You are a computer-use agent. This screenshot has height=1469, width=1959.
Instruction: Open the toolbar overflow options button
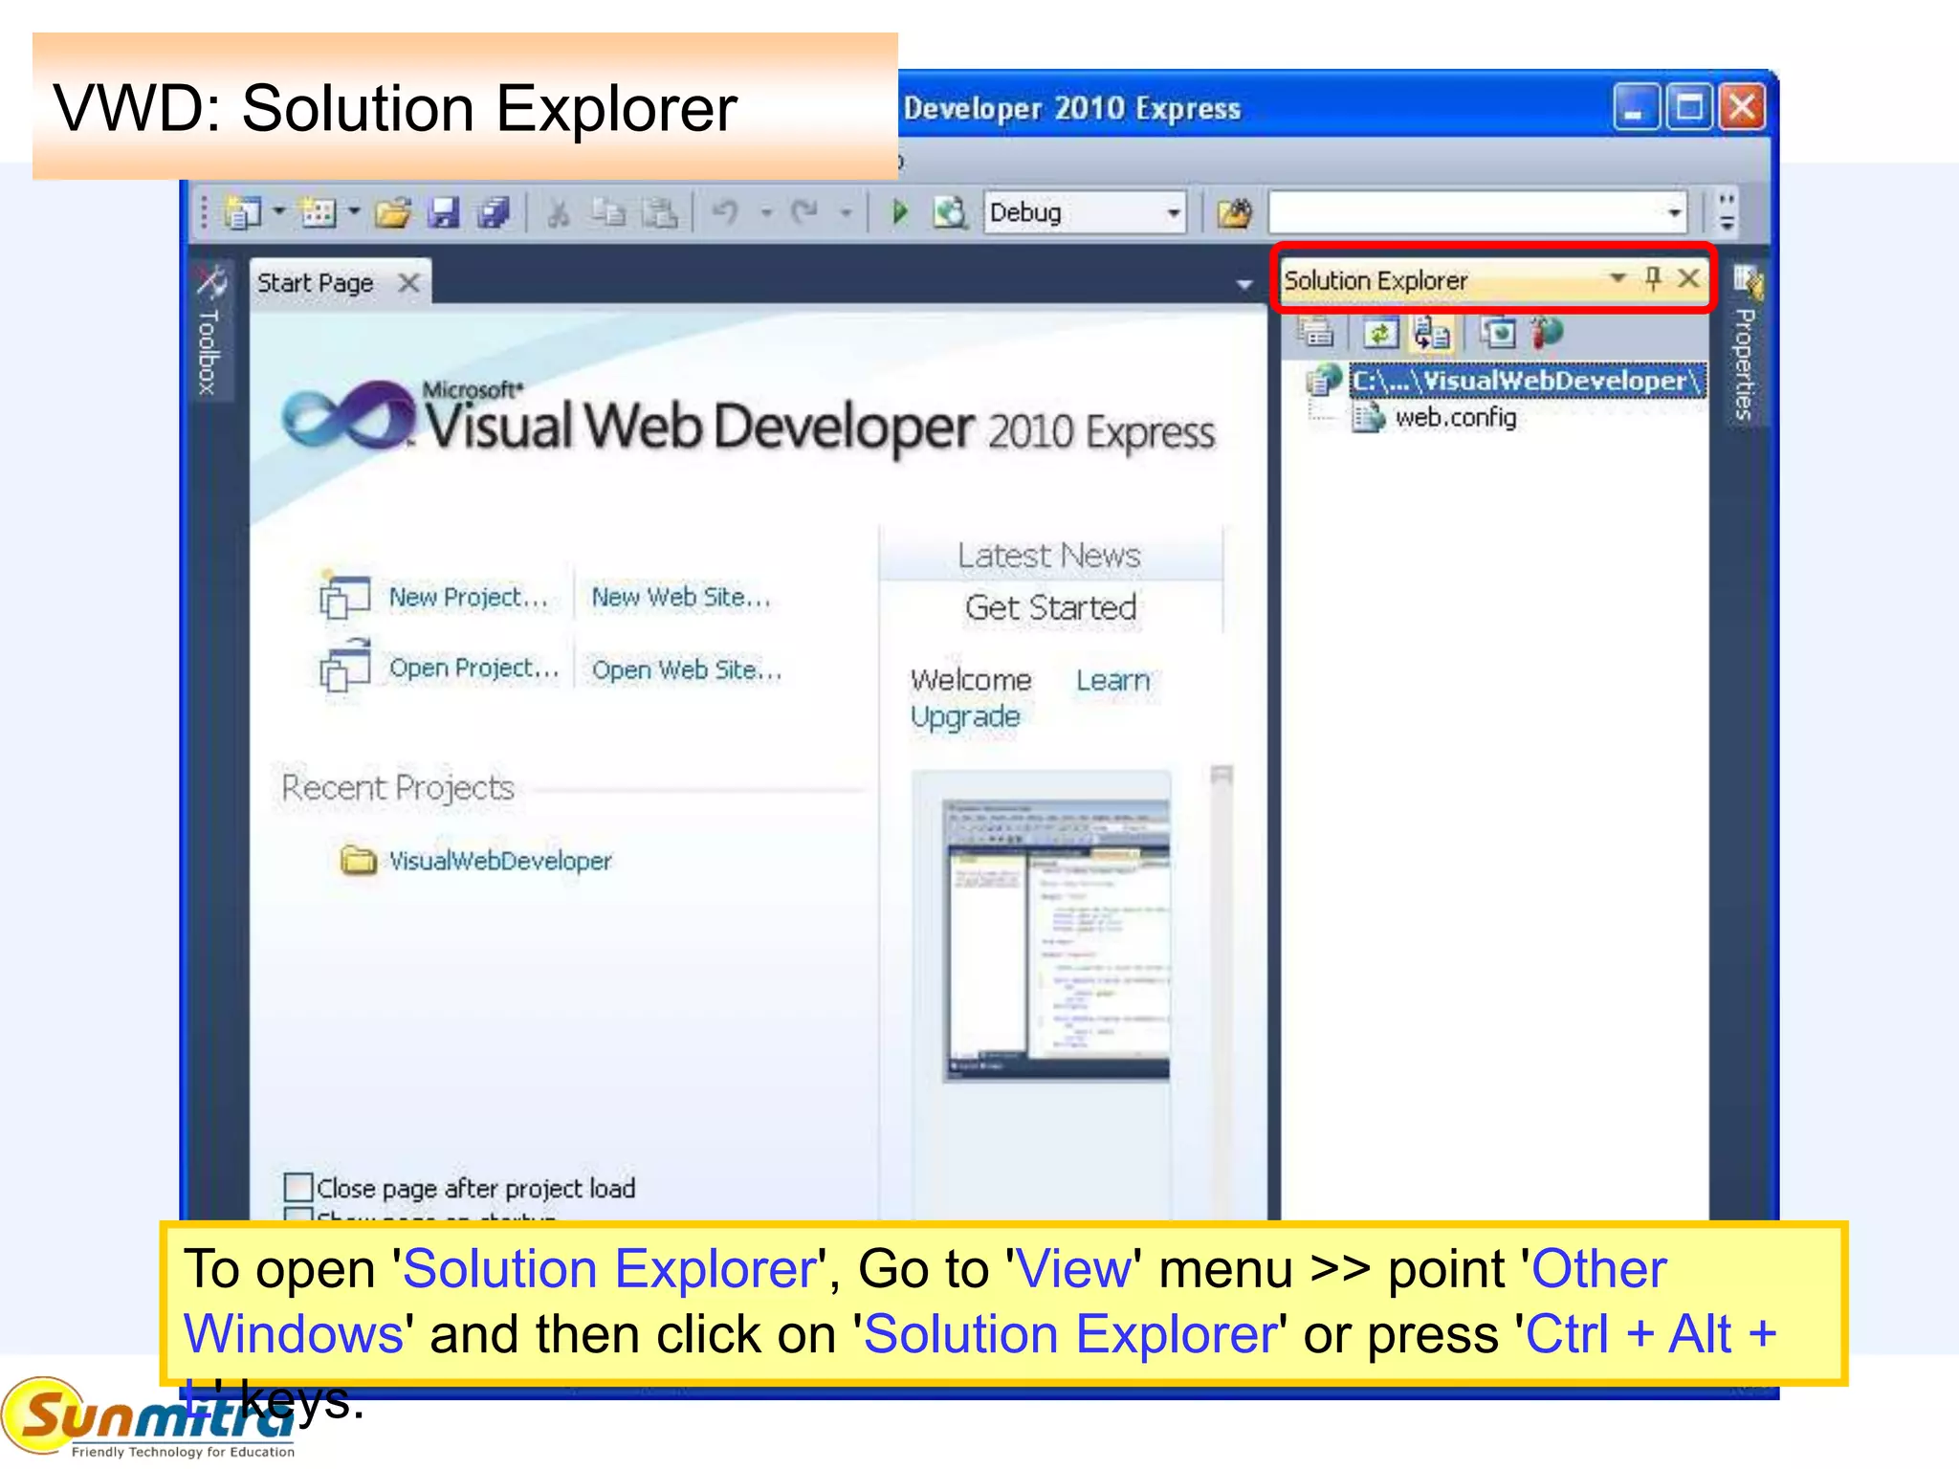pos(1727,212)
